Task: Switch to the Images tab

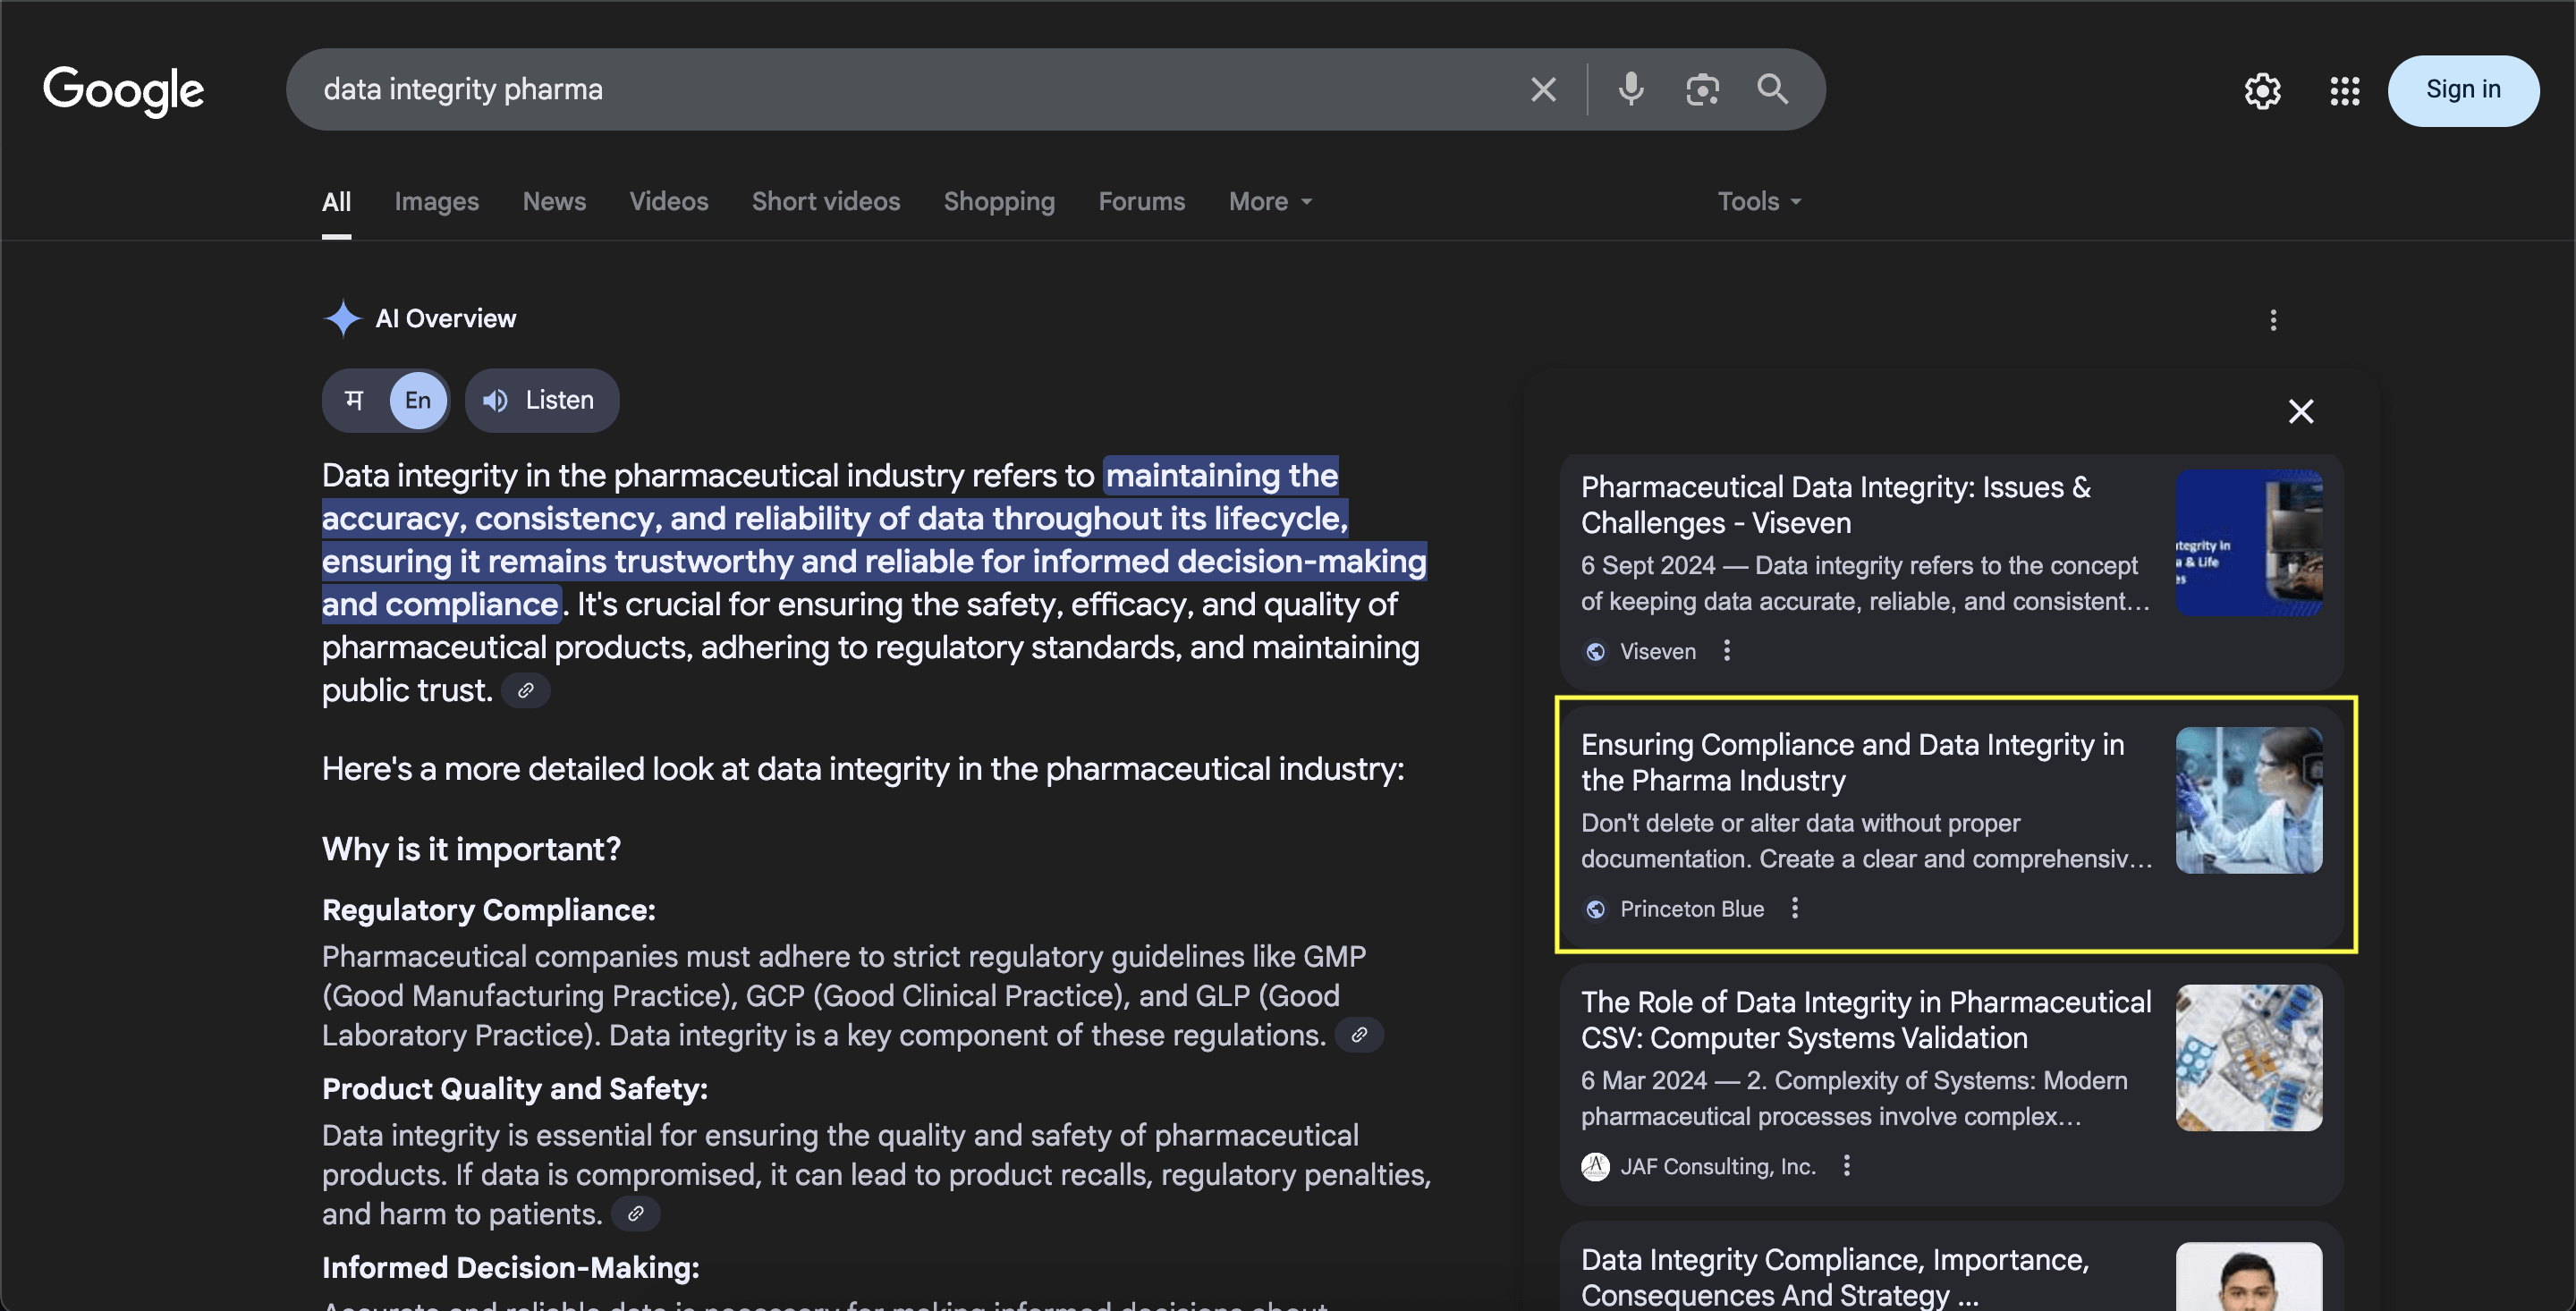Action: click(436, 202)
